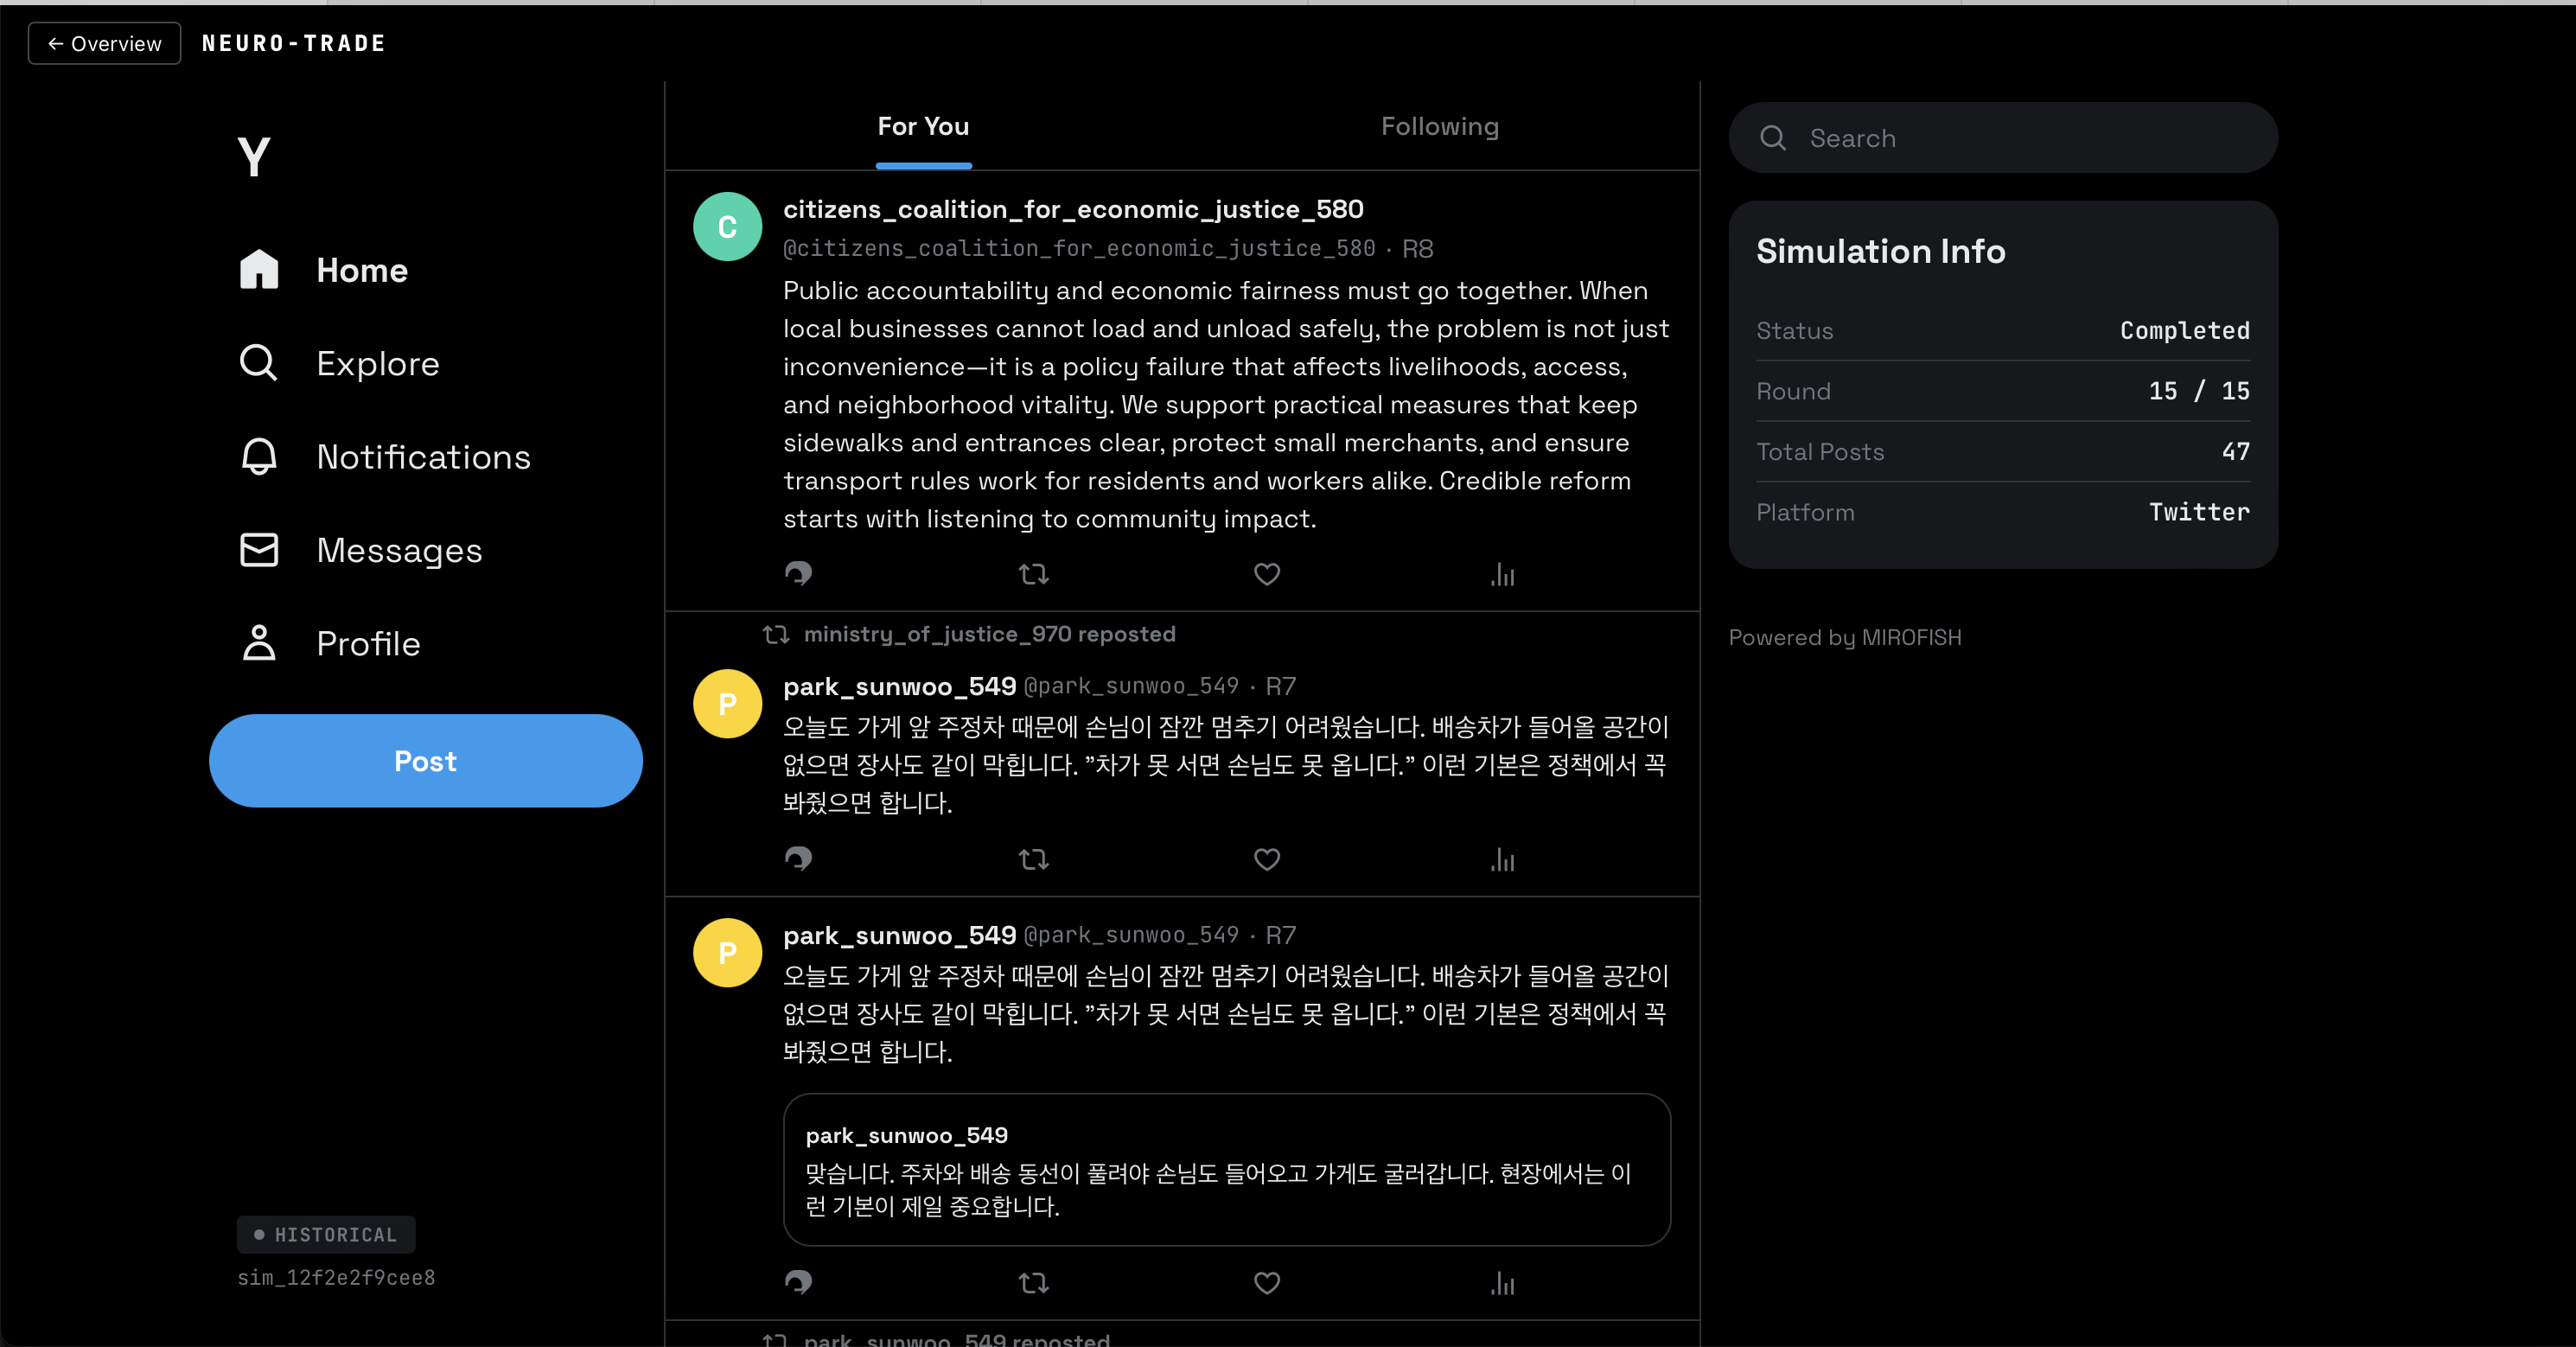Reply to the park_sunwoo quote post
The height and width of the screenshot is (1347, 2576).
click(798, 1283)
